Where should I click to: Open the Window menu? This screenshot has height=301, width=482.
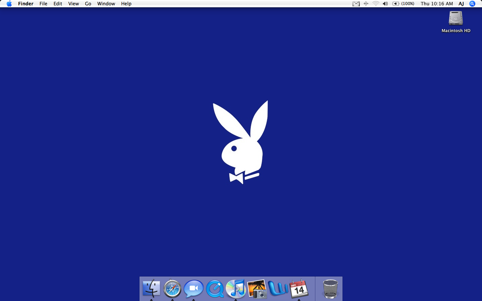point(106,4)
